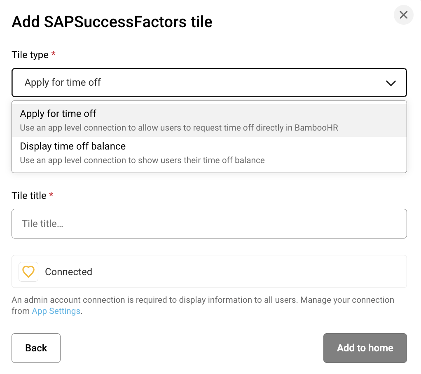Viewport: 421px width, 374px height.
Task: Click the "Tile title" field label
Action: click(29, 196)
